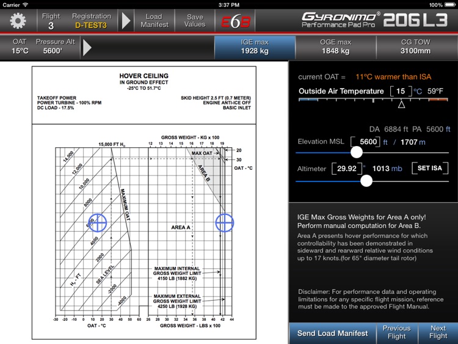The height and width of the screenshot is (344, 458).
Task: Tap the arrow beside Pressure Alt
Action: (x=87, y=47)
